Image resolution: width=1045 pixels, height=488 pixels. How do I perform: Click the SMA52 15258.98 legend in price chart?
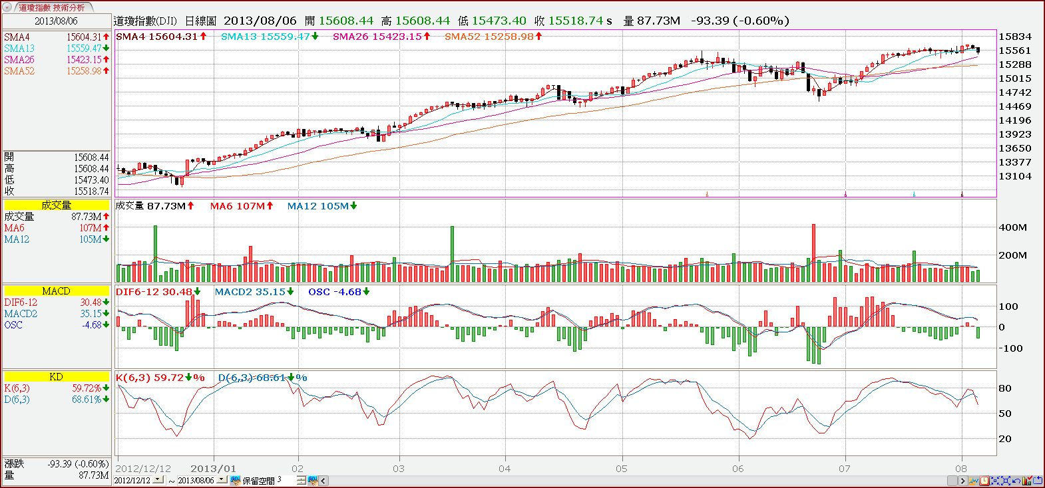[x=493, y=37]
